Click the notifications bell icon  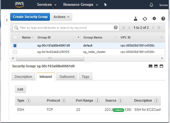pyautogui.click(x=151, y=5)
